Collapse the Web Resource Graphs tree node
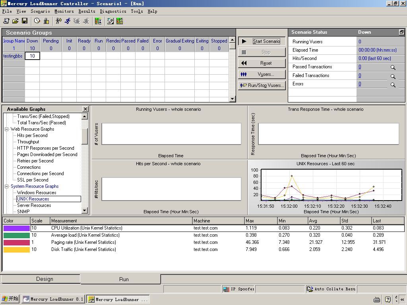Screen dimensions: 407x305 click(7, 129)
